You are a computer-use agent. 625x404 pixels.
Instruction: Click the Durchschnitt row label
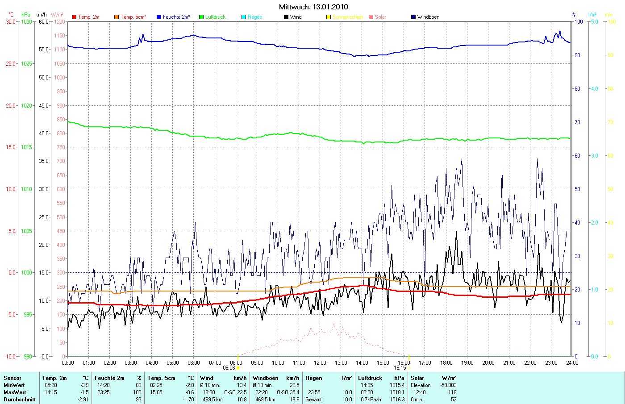(x=20, y=400)
